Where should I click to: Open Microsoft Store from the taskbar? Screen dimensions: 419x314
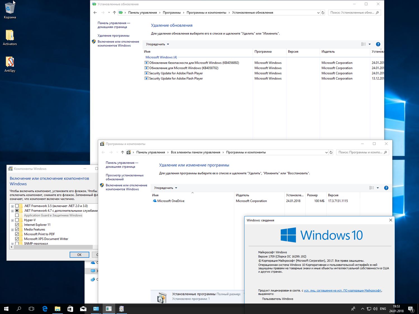(70, 309)
